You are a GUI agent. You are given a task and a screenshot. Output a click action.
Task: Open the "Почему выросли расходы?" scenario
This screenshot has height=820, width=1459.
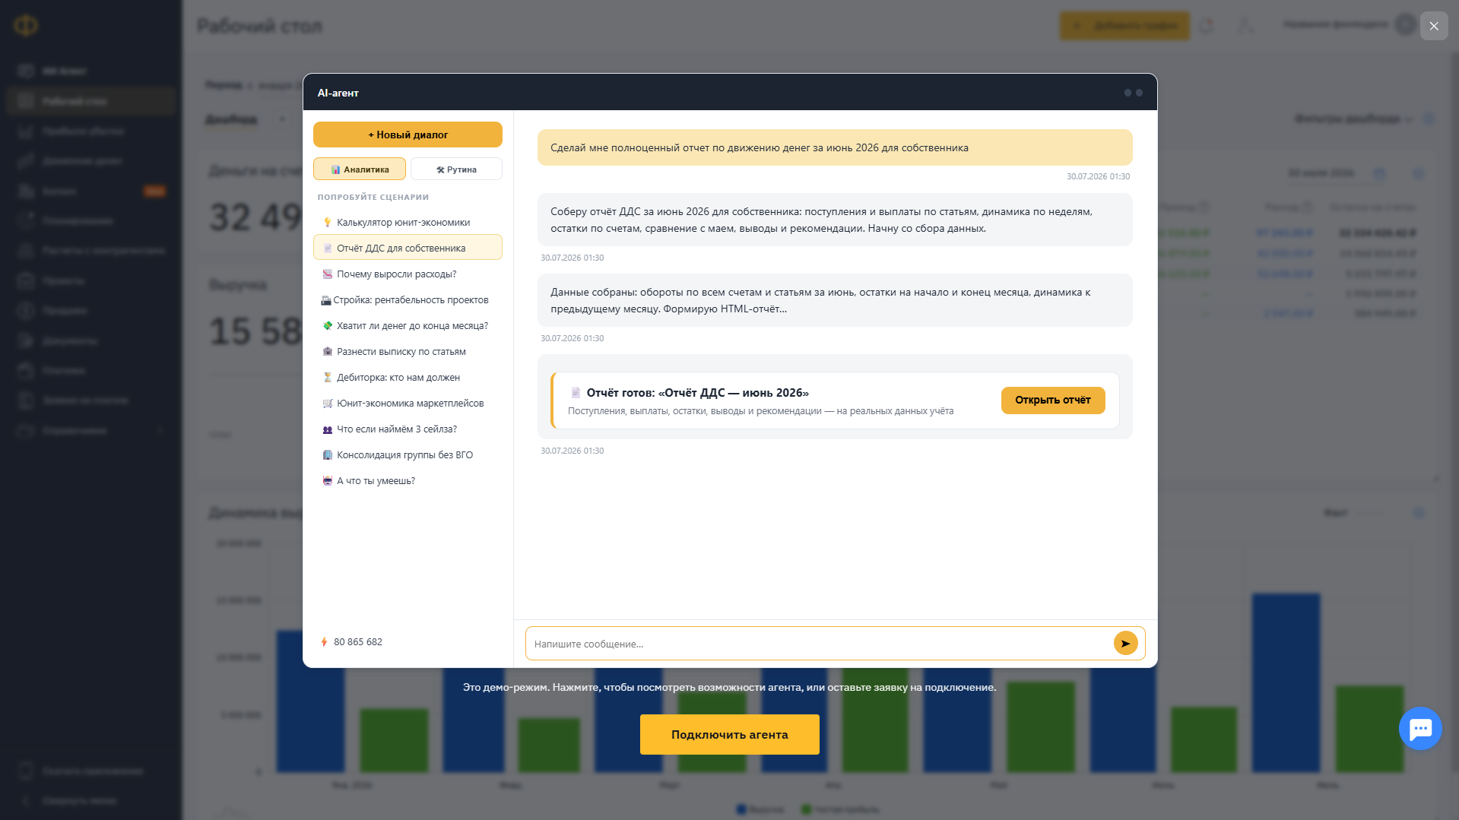(x=408, y=274)
